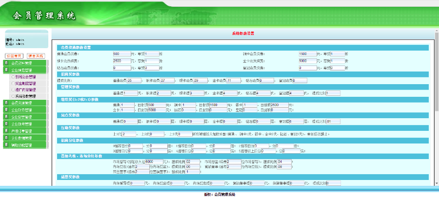Click the icon beside 企业信息管理
The height and width of the screenshot is (197, 439).
click(6, 70)
